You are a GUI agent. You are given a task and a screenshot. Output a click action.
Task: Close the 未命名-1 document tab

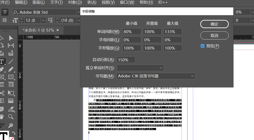(58, 30)
